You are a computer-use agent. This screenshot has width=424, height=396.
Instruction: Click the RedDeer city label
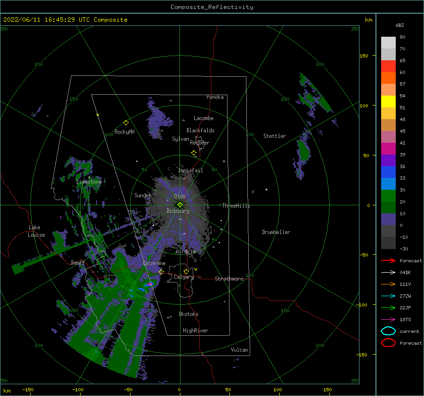(x=200, y=143)
